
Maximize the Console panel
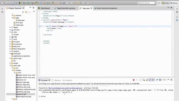(x=171, y=80)
